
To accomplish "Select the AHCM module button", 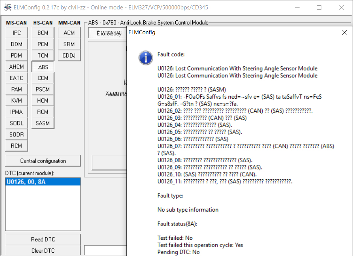I will click(x=17, y=67).
